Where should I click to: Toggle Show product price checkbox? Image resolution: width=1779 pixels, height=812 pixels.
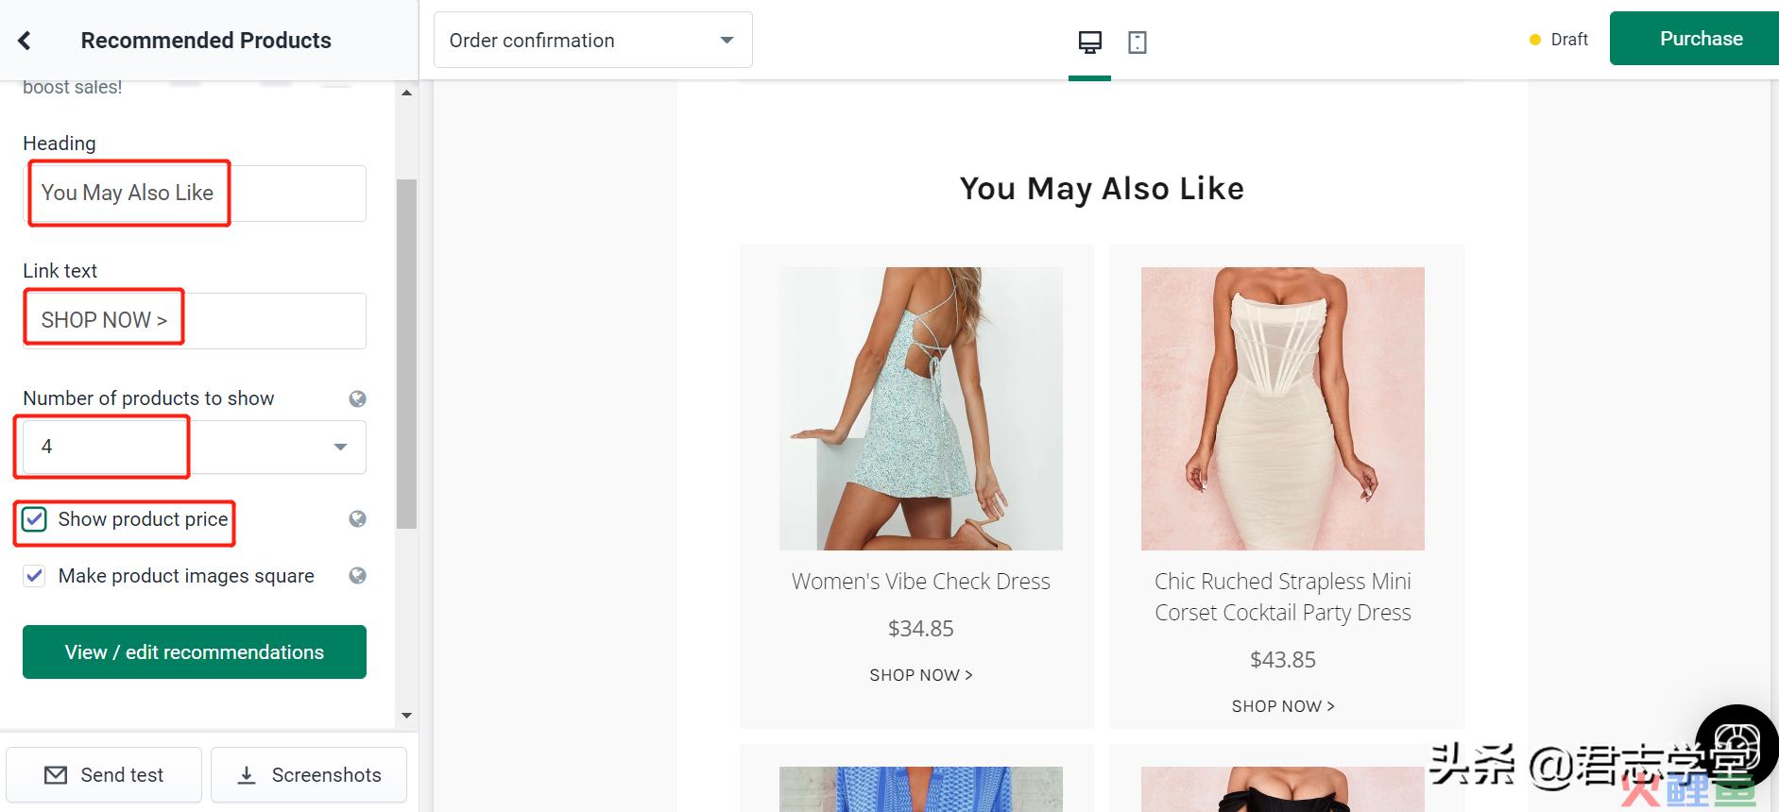click(x=34, y=519)
